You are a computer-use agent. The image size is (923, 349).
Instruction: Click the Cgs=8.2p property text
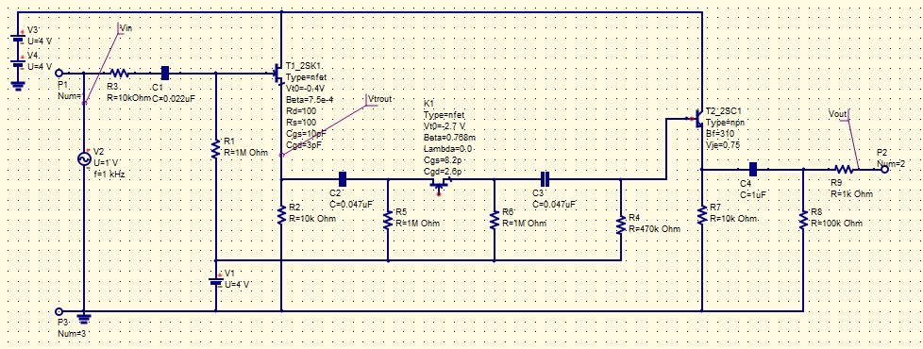pyautogui.click(x=444, y=159)
